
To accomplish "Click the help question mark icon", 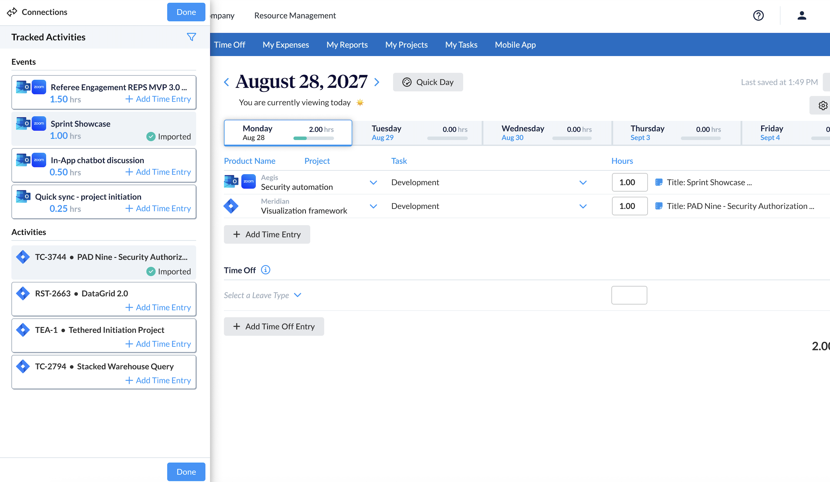I will [758, 16].
